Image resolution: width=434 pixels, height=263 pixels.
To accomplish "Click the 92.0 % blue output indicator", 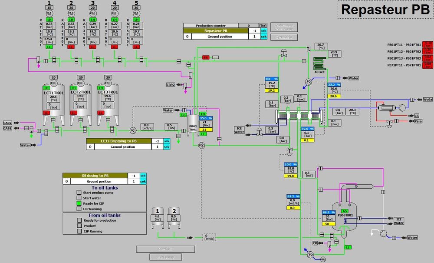I will (x=308, y=129).
